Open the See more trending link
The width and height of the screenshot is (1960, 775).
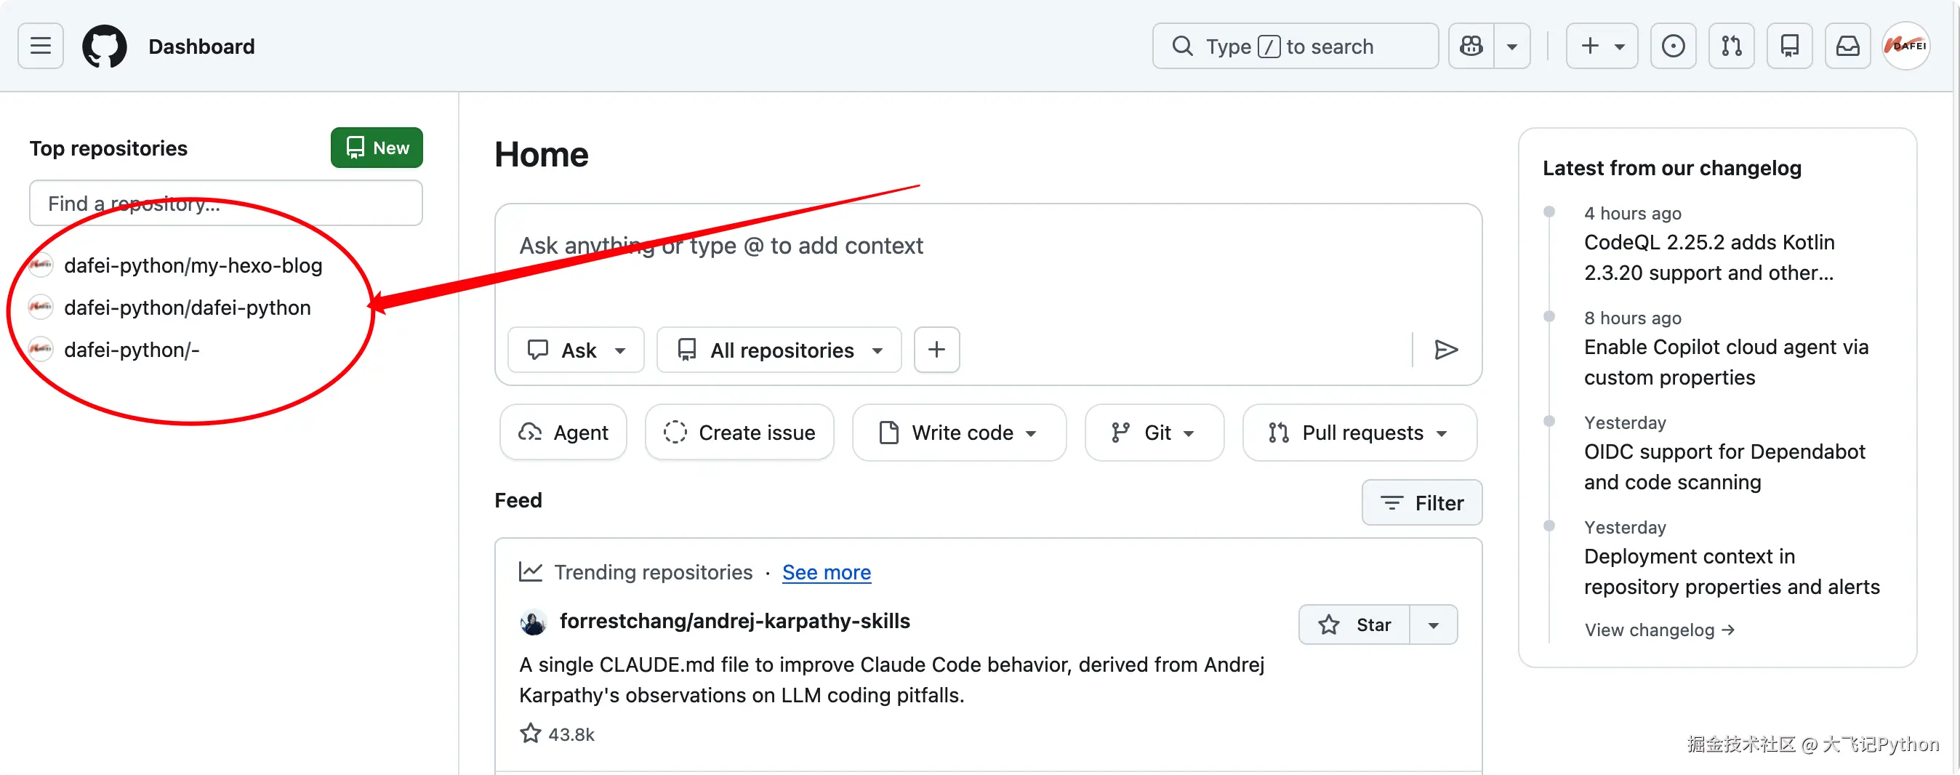(x=827, y=572)
